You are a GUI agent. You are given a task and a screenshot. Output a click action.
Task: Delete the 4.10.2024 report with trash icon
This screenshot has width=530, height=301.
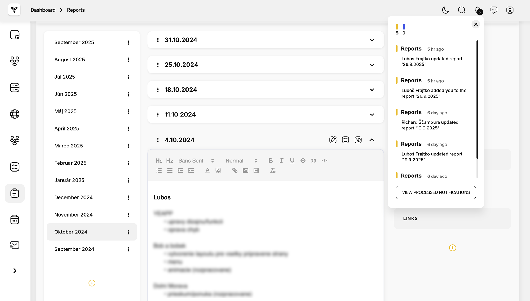pos(345,140)
